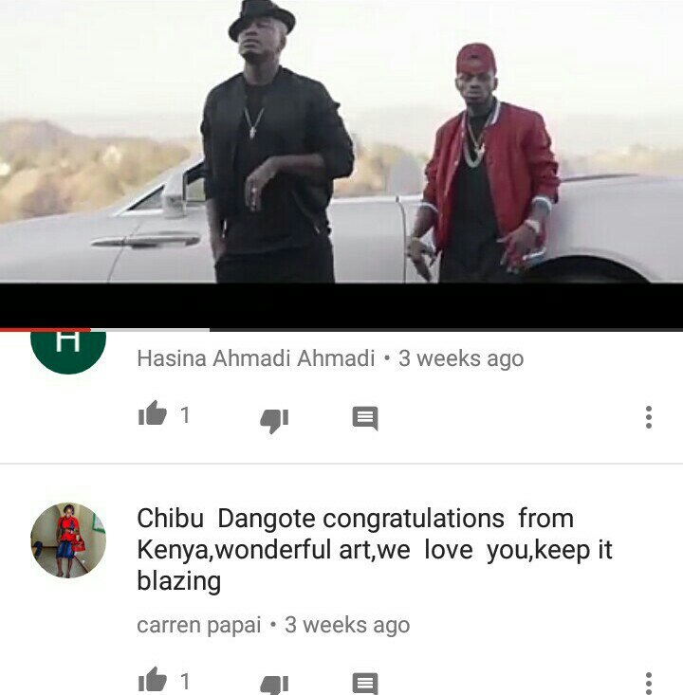This screenshot has width=683, height=695.
Task: Toggle thumbs up on carren papai's comment
Action: click(x=153, y=680)
